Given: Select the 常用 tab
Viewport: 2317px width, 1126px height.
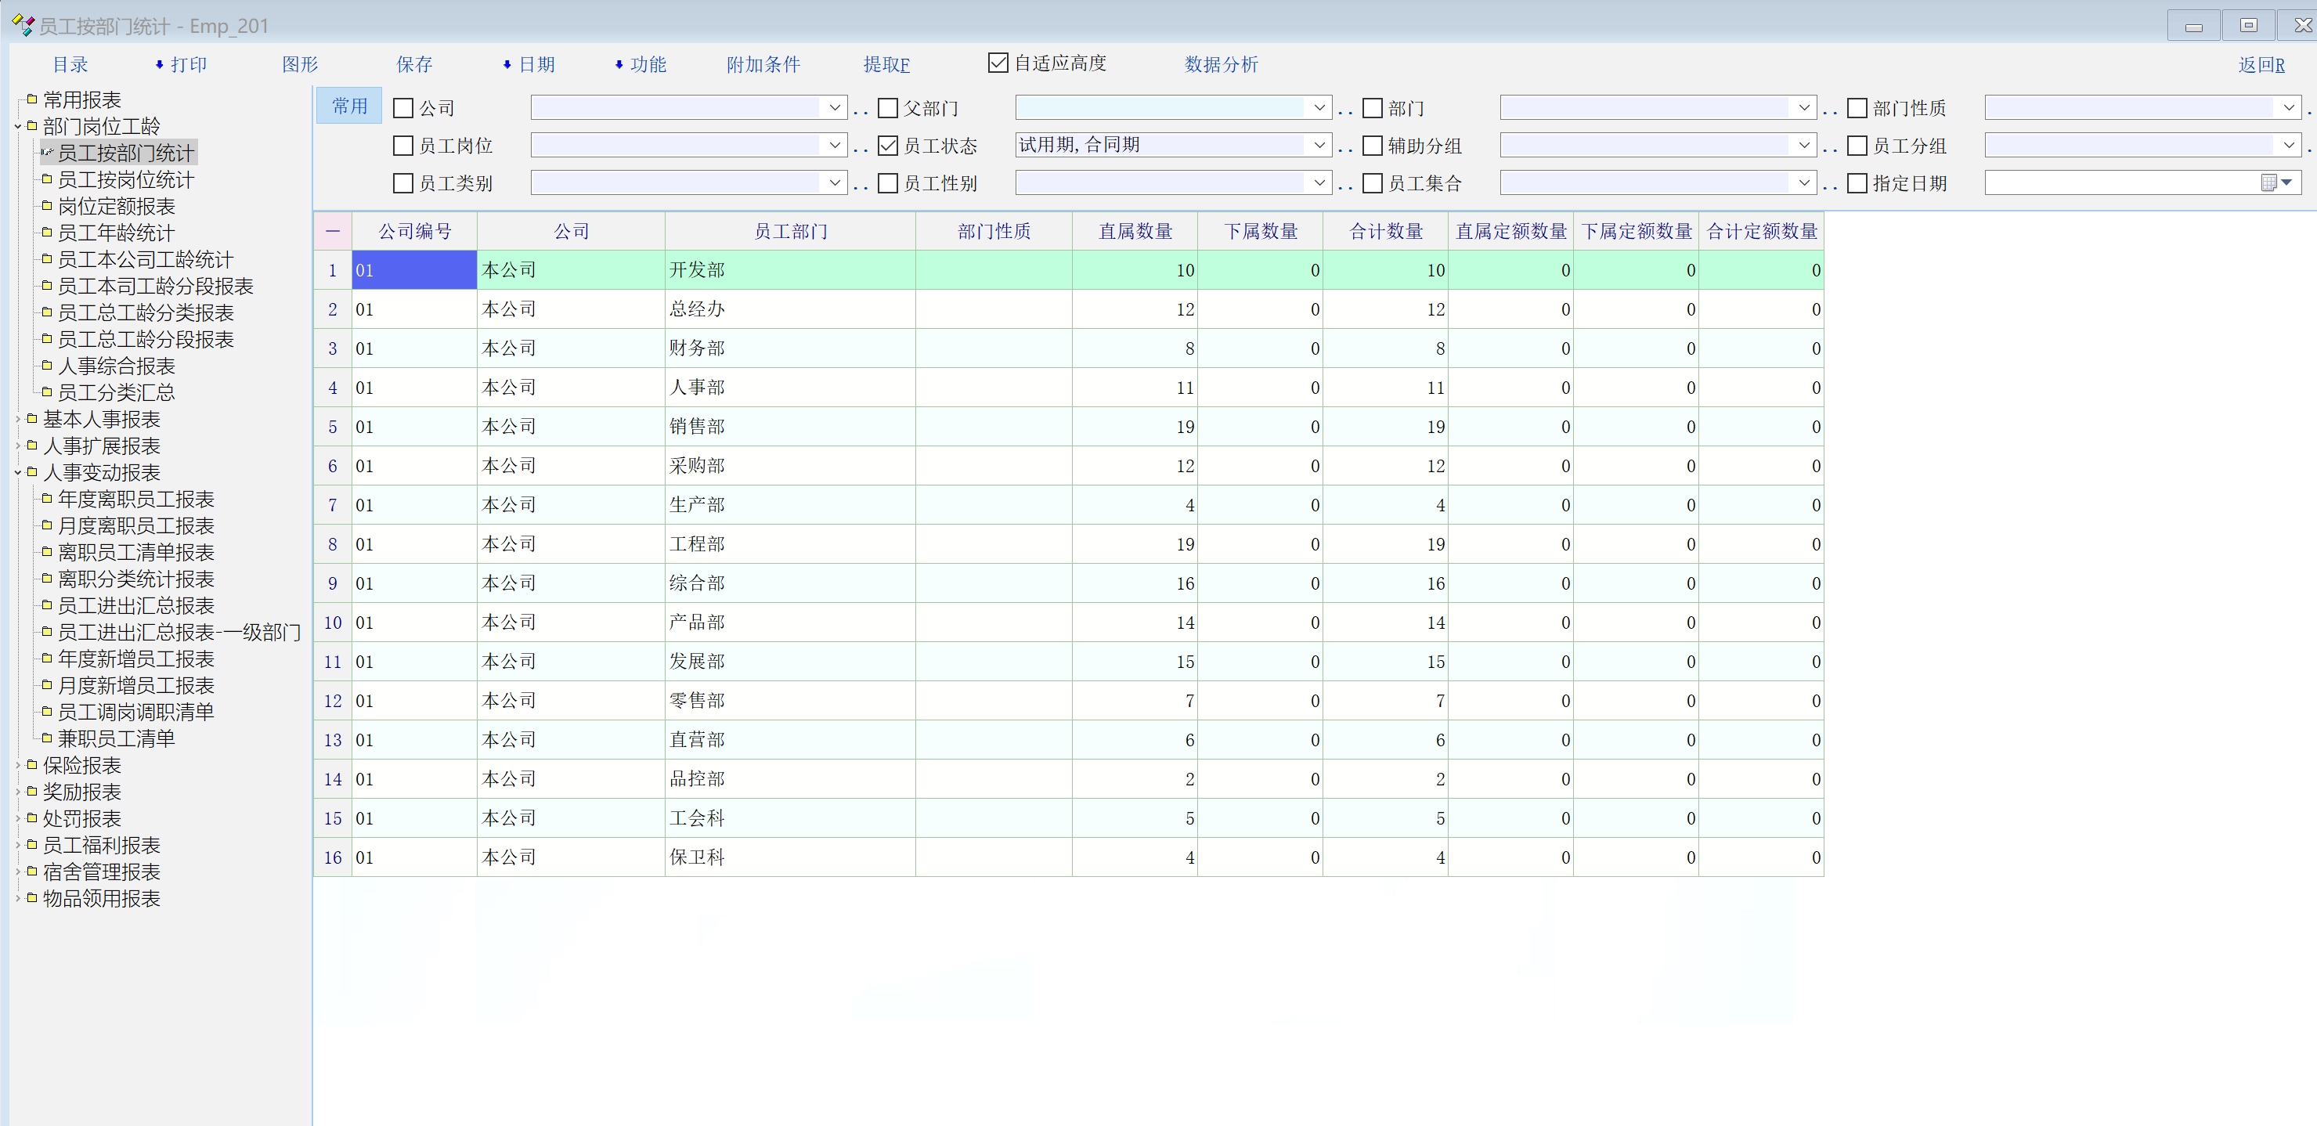Looking at the screenshot, I should click(349, 106).
